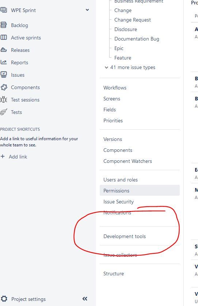The image size is (198, 306).
Task: Open Users and roles
Action: coord(121,180)
